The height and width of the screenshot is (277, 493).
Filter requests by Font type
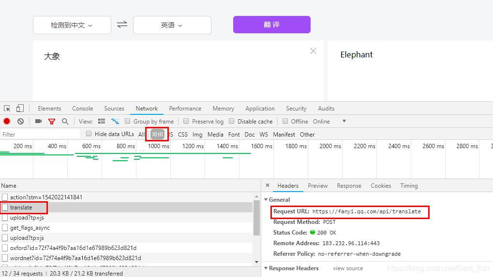pyautogui.click(x=234, y=135)
